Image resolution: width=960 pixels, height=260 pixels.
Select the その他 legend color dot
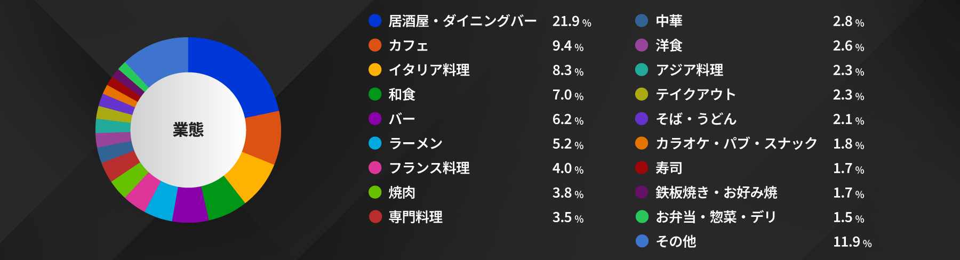click(x=642, y=241)
